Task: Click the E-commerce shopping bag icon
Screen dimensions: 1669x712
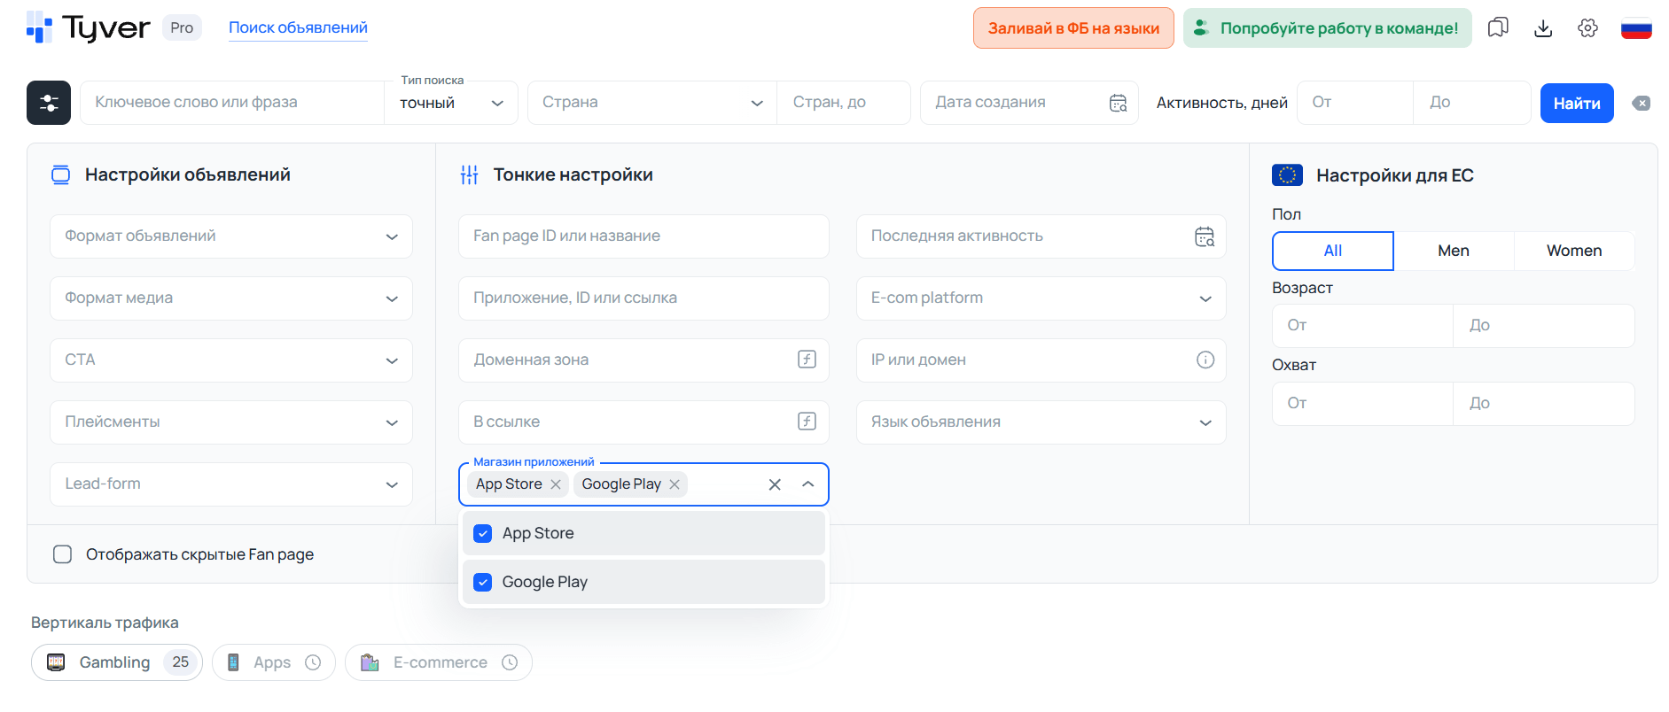Action: tap(370, 662)
